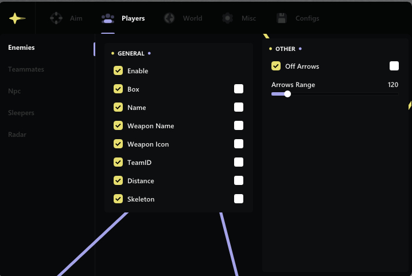
Task: Open the Distance white color swatch
Action: tap(239, 180)
